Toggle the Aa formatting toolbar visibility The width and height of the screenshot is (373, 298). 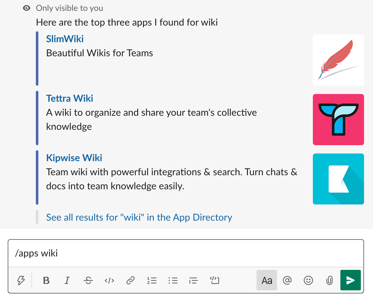[x=267, y=280]
